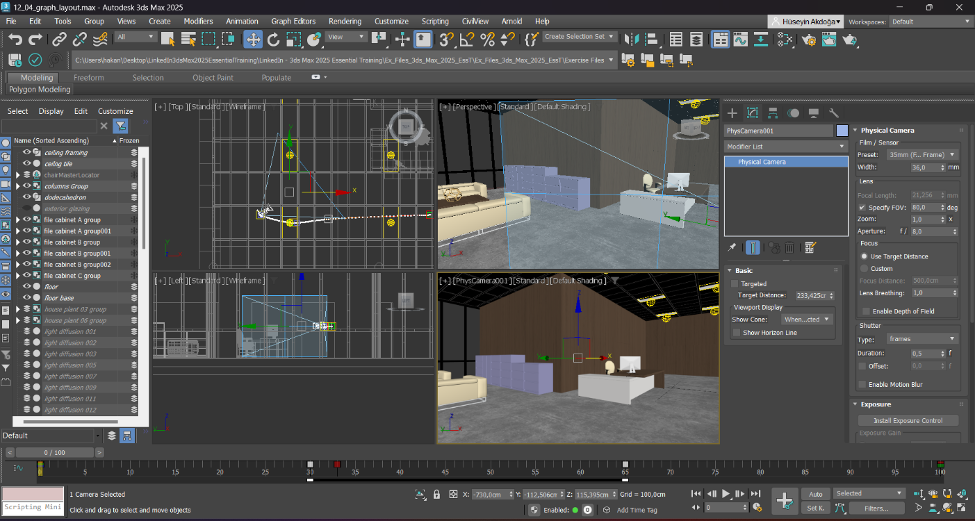Choose the Select Object tool
Image resolution: width=975 pixels, height=521 pixels.
168,39
